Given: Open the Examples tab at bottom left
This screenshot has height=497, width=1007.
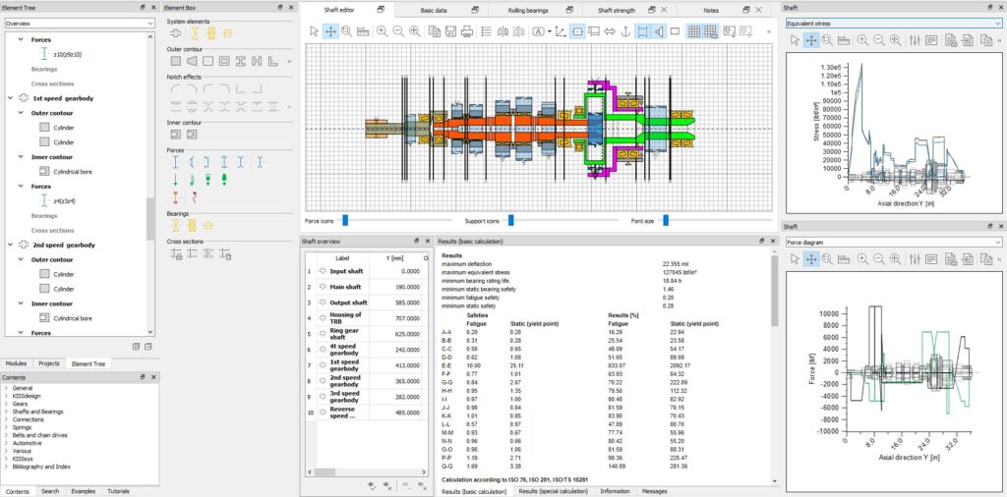Looking at the screenshot, I should click(83, 490).
